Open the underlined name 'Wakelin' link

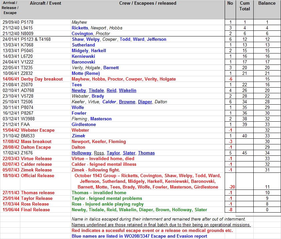128,90
